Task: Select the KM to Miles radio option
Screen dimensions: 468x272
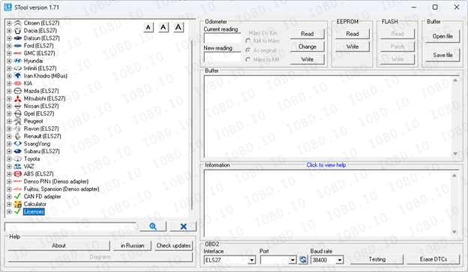Action: pos(247,41)
